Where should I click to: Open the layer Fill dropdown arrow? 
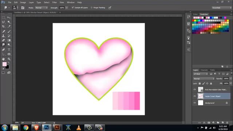[x=230, y=83]
